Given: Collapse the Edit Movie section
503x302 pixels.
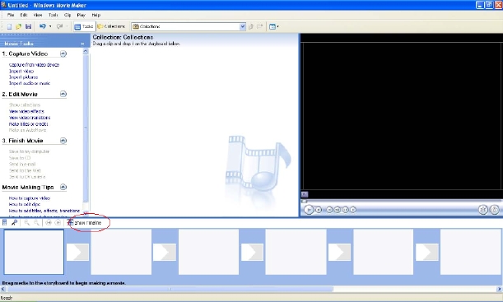Looking at the screenshot, I should coord(63,94).
